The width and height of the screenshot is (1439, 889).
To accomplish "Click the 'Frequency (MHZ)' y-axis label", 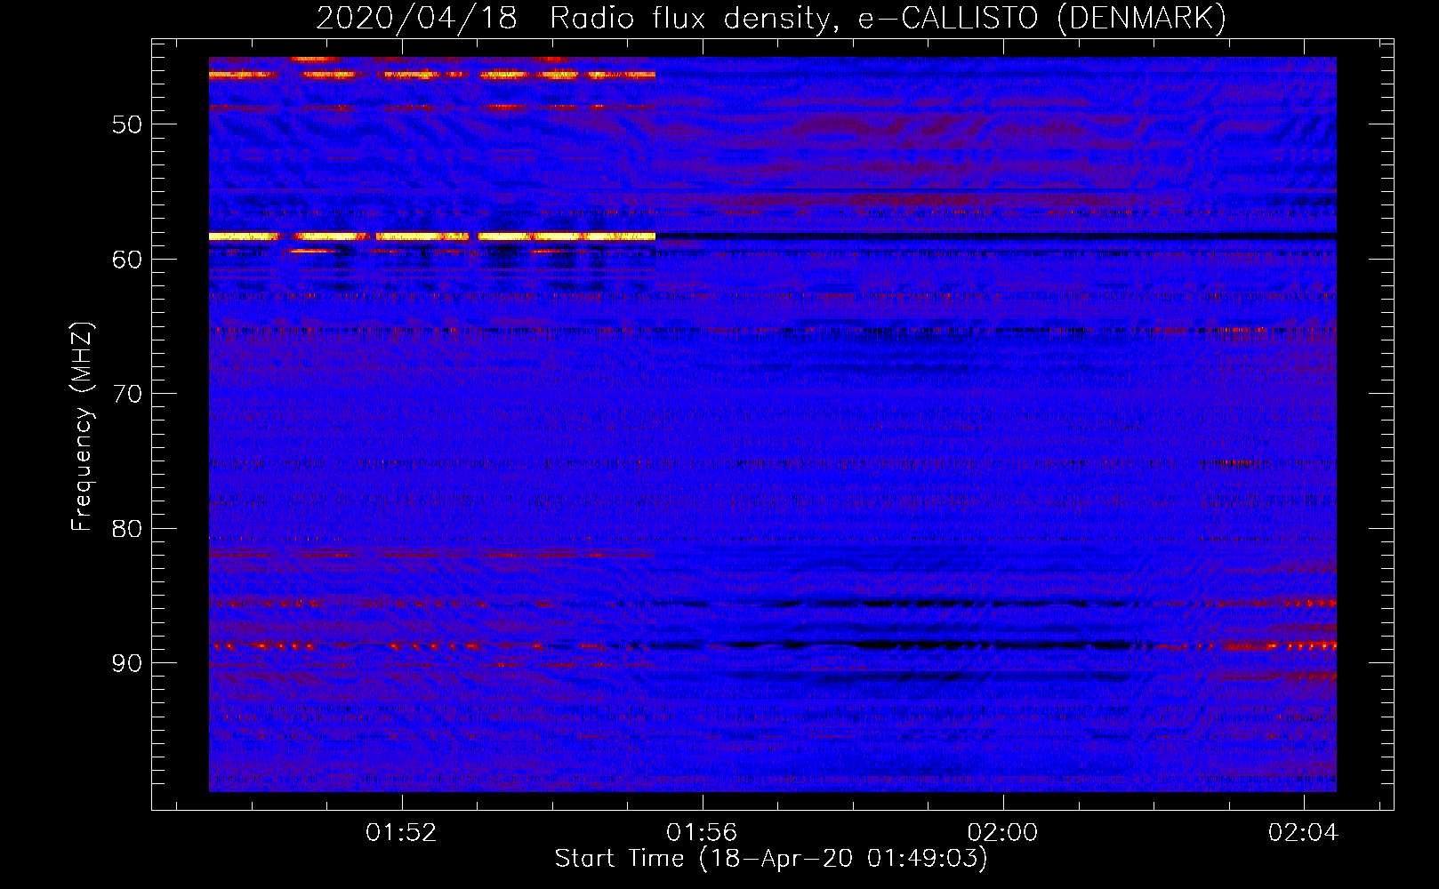I will [82, 427].
